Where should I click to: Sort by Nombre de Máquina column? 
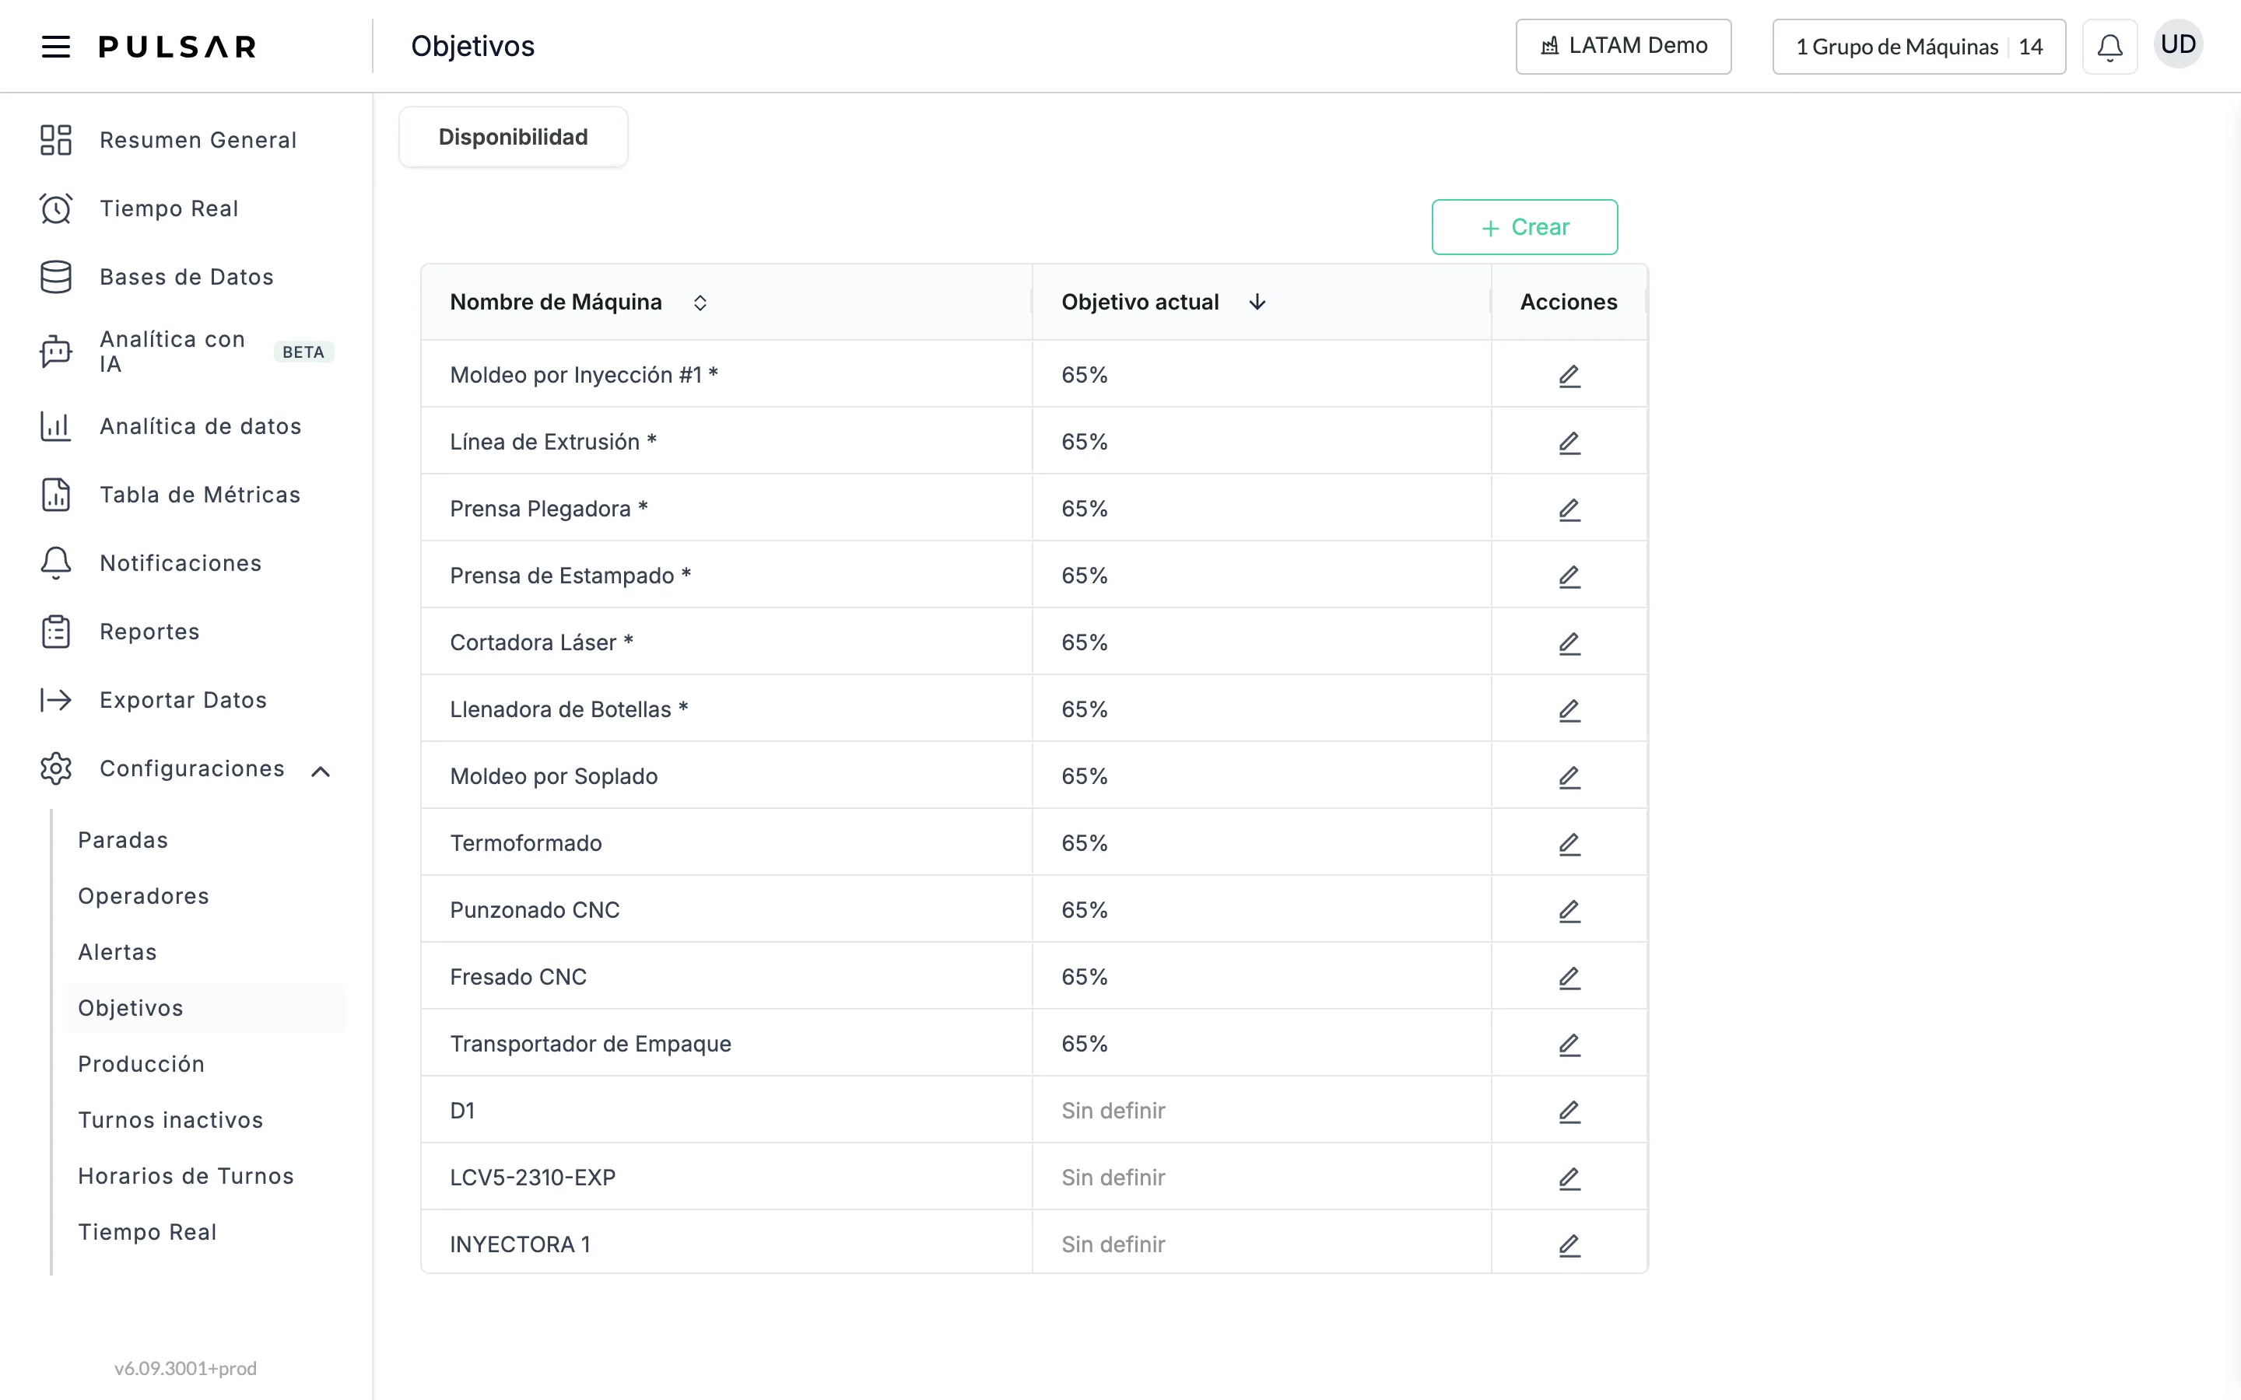[700, 303]
